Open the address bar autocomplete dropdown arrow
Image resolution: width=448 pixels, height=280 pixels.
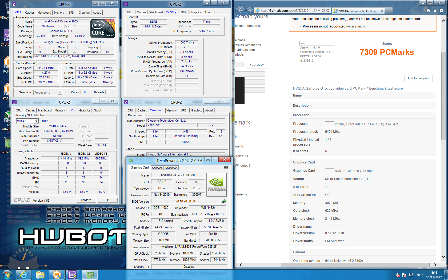pyautogui.click(x=319, y=11)
